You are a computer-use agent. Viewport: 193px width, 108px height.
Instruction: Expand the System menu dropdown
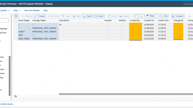[5, 10]
